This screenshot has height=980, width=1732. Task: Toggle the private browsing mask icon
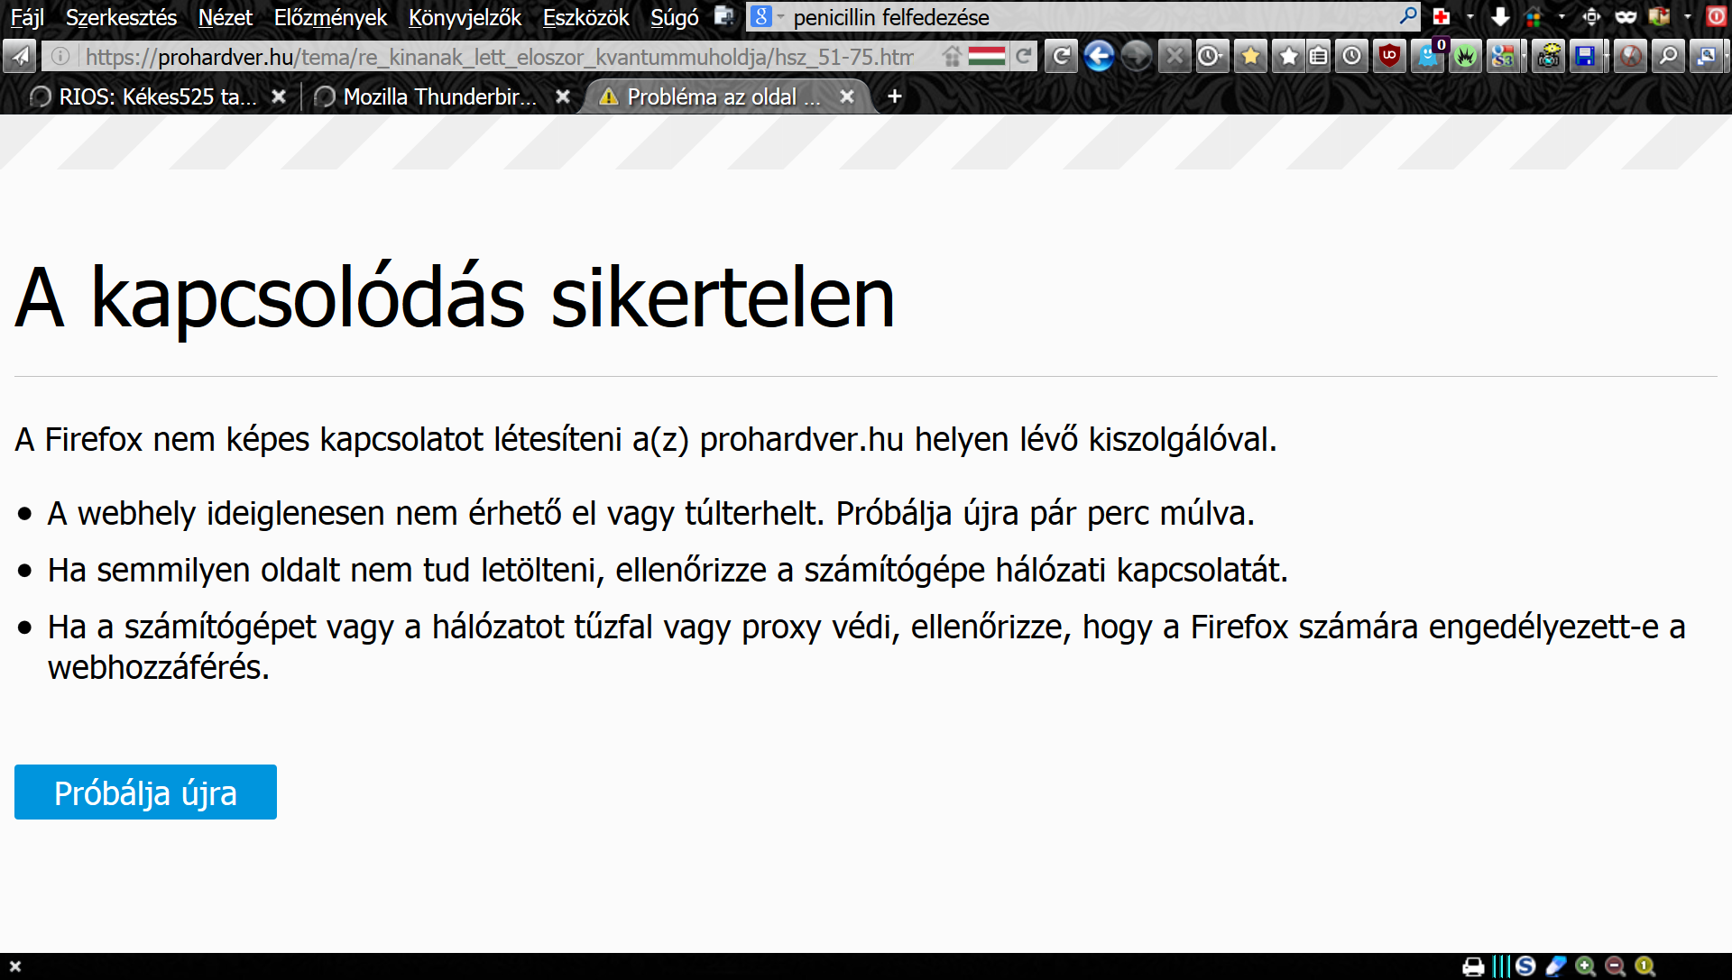point(1626,17)
